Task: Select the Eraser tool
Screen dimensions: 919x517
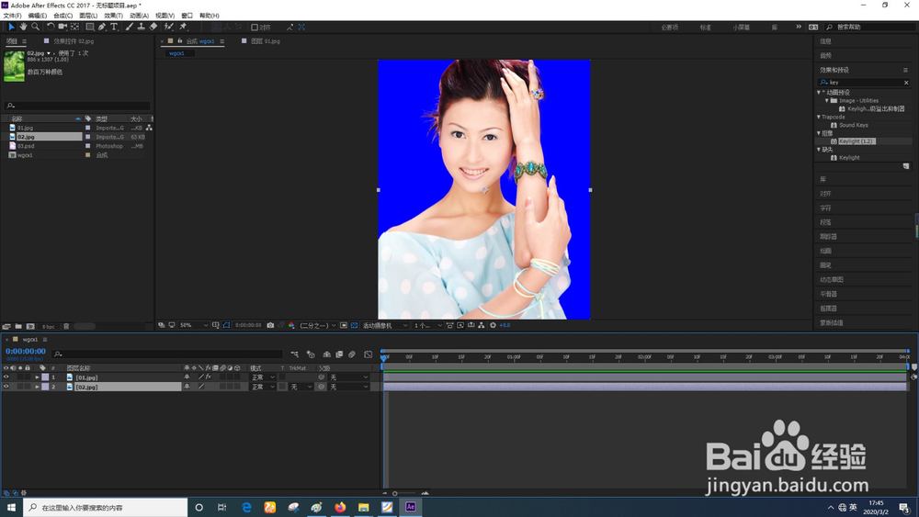Action: 153,27
